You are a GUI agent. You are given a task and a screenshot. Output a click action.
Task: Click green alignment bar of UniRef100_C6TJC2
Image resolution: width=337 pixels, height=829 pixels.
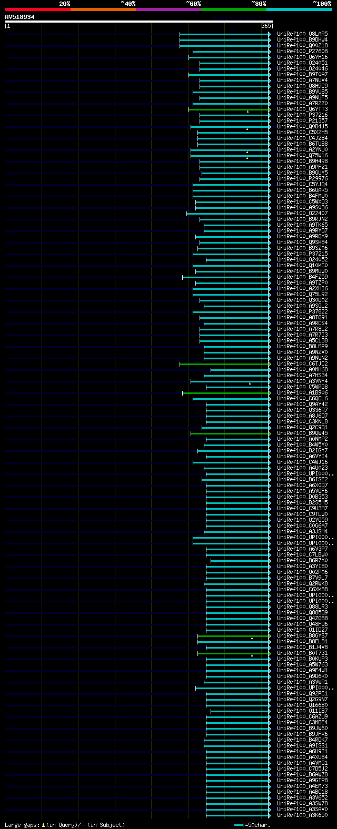(x=225, y=364)
